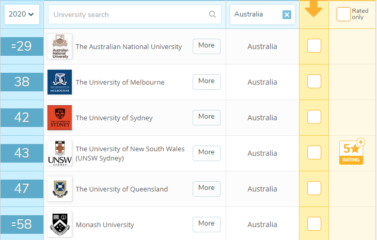This screenshot has width=377, height=240.
Task: Click Australia in the Monash row
Action: pyautogui.click(x=262, y=225)
